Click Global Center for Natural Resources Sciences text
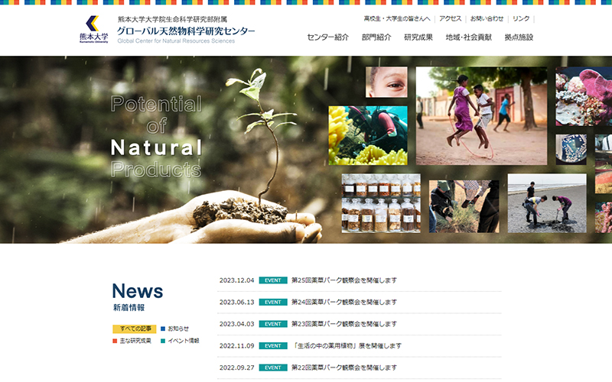Viewport: 612px width, 382px height. coord(176,41)
